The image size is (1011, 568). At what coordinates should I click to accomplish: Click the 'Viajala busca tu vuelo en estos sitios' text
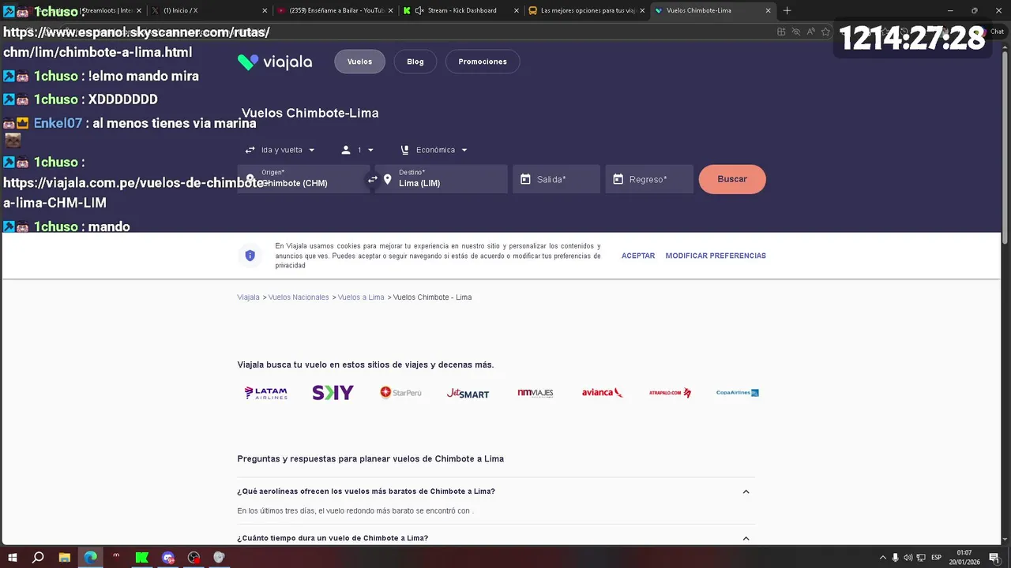click(366, 364)
